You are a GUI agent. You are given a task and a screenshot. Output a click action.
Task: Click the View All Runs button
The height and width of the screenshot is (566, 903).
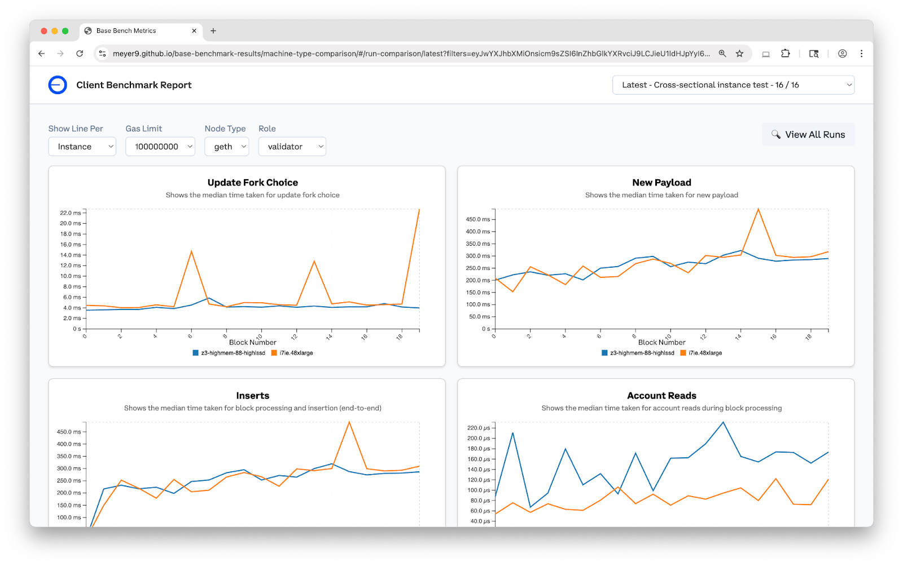tap(808, 135)
